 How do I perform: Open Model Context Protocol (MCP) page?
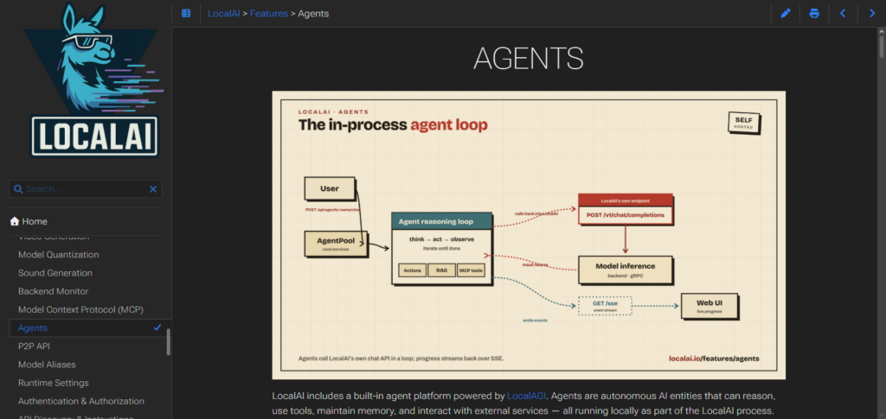pyautogui.click(x=80, y=309)
